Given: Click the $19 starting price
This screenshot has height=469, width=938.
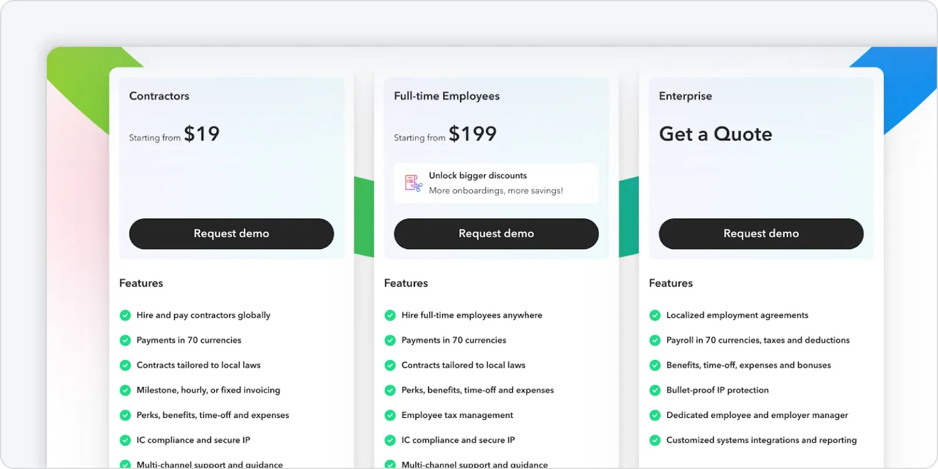Looking at the screenshot, I should tap(202, 134).
